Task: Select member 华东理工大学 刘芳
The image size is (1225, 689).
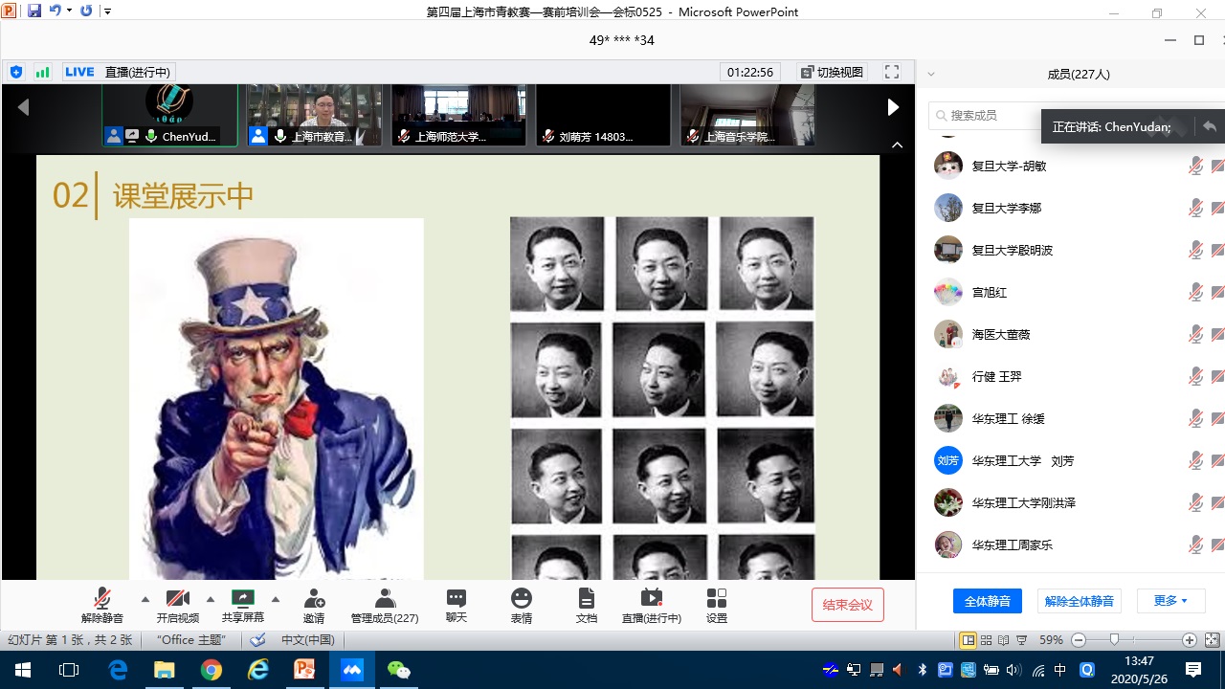Action: pos(1070,460)
